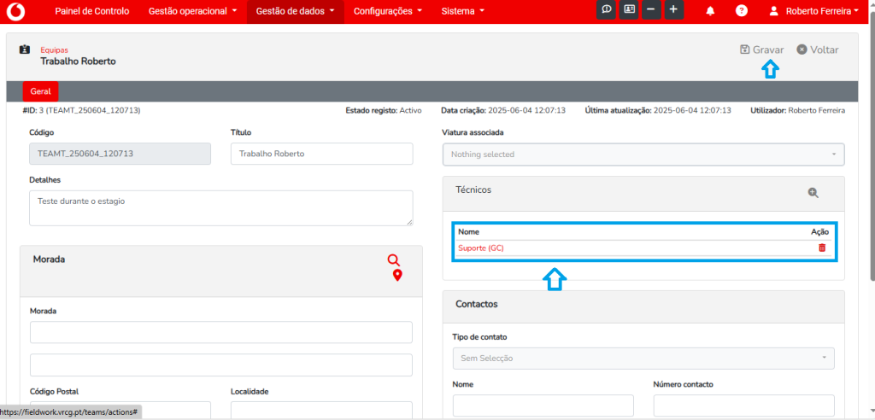
Task: Click the Localidade input field
Action: (x=321, y=410)
